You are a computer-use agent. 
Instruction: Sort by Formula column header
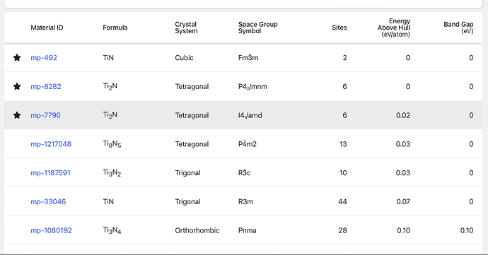pos(115,28)
